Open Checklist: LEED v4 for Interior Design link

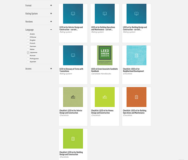tap(71, 111)
